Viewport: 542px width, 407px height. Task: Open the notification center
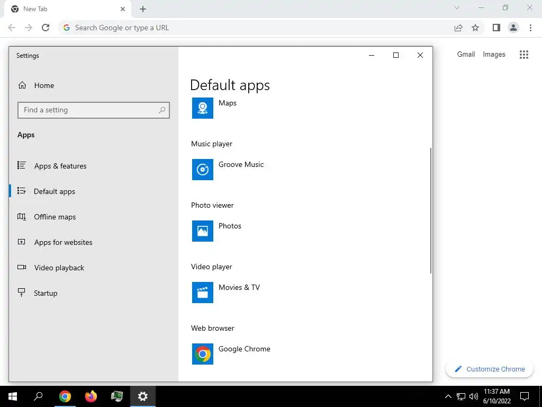525,396
